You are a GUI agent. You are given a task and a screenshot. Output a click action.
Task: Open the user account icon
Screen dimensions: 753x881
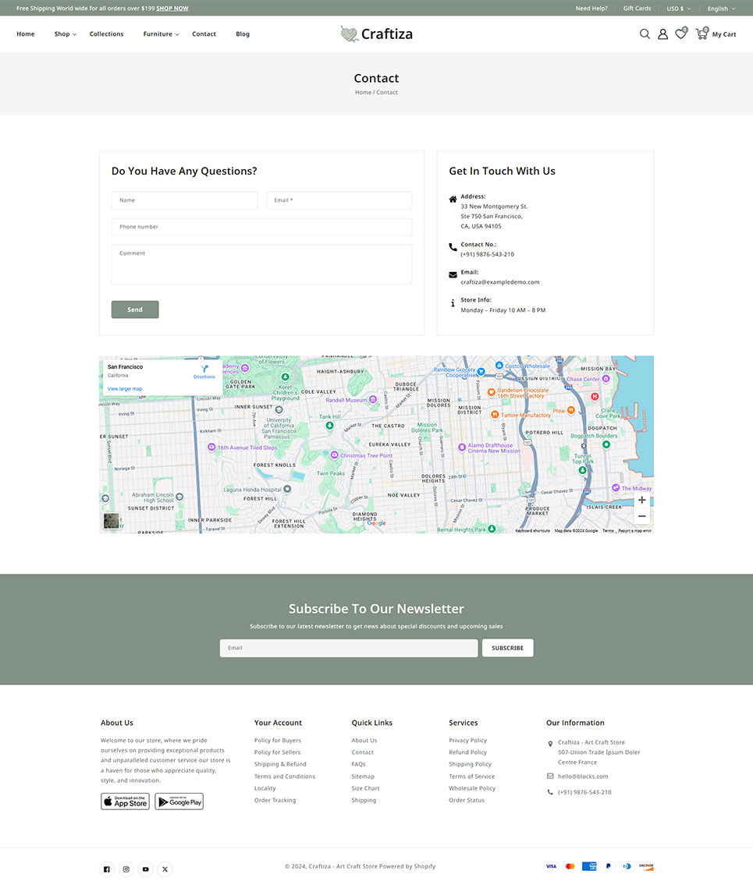(662, 34)
